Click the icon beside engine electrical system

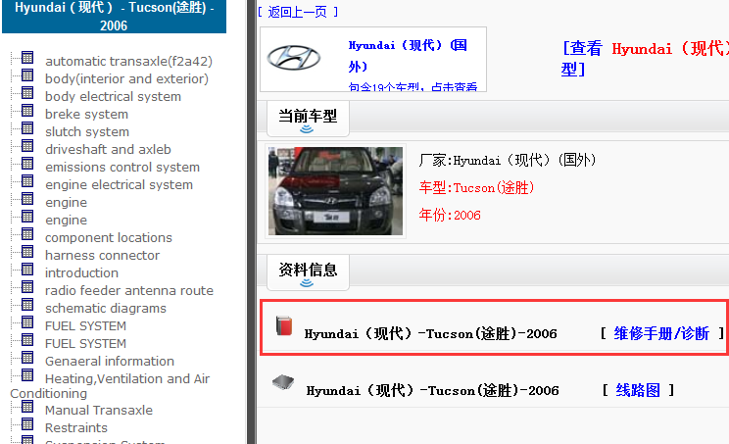click(27, 181)
